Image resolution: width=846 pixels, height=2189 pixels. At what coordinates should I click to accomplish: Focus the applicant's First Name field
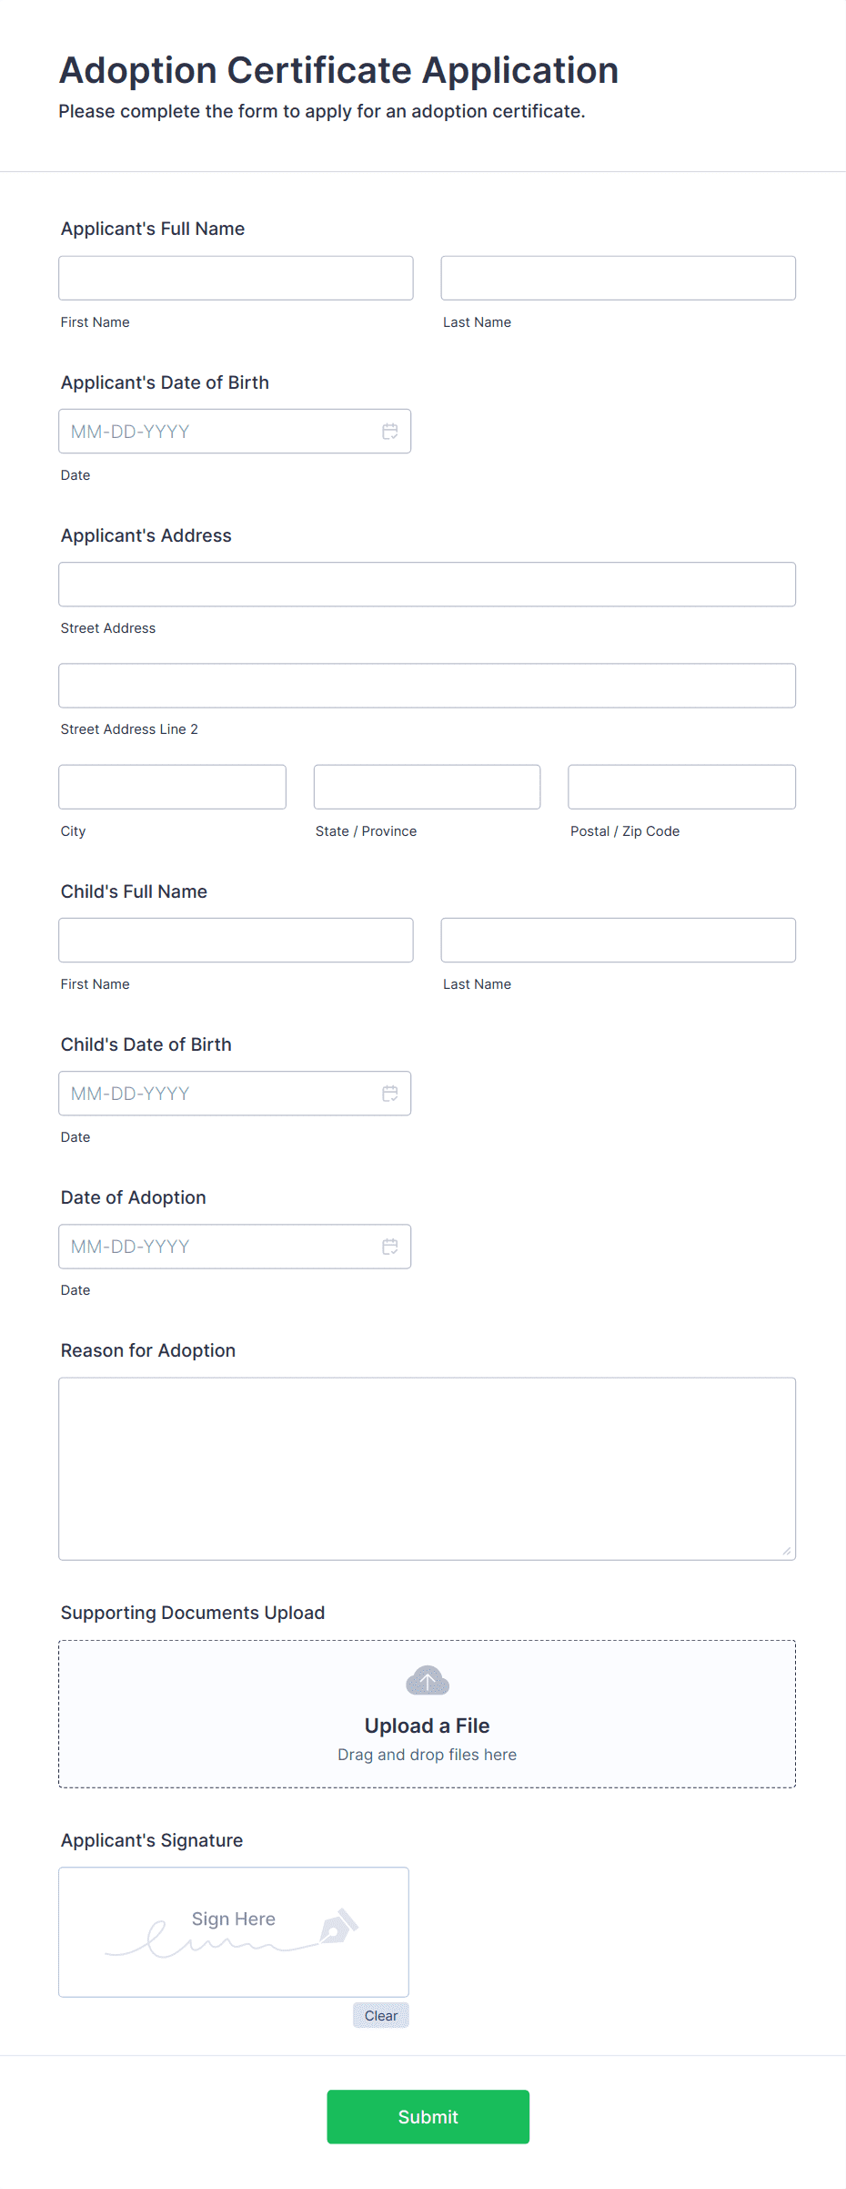[x=236, y=279]
